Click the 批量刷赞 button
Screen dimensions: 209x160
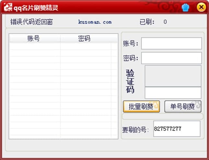click(141, 106)
